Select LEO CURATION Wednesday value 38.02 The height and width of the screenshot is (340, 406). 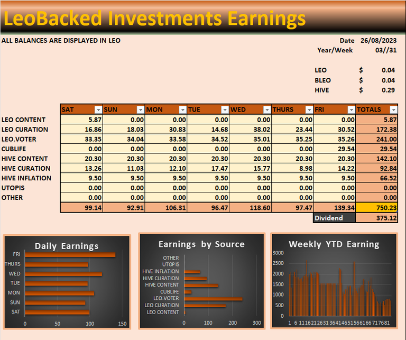click(x=251, y=129)
